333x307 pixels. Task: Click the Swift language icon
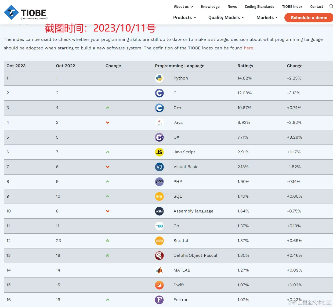159,285
